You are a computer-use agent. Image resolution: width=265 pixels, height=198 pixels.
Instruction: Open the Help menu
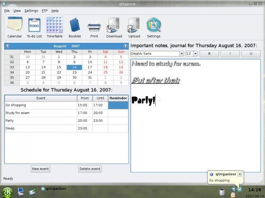click(55, 11)
